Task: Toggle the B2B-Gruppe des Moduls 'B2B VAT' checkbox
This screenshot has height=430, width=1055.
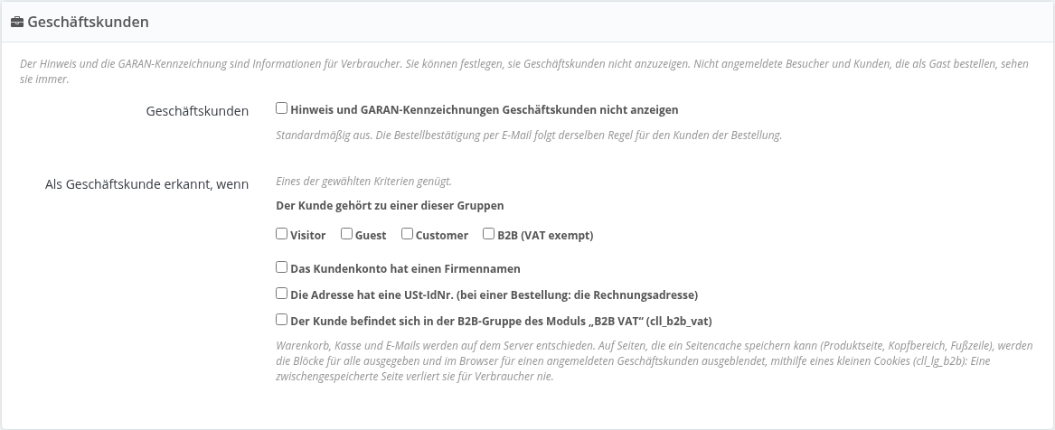Action: click(x=282, y=320)
